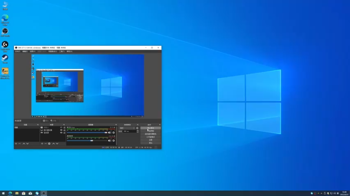Open source properties via the Sources gear icon
350x196 pixels.
pos(49,144)
